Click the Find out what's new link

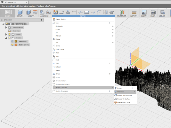(x=46, y=6)
